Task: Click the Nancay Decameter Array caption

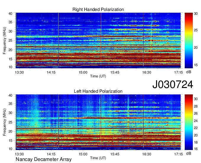Action: [x=43, y=159]
